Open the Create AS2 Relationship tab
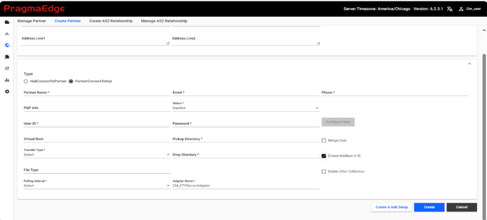Viewport: 487px width, 220px height. [x=111, y=21]
